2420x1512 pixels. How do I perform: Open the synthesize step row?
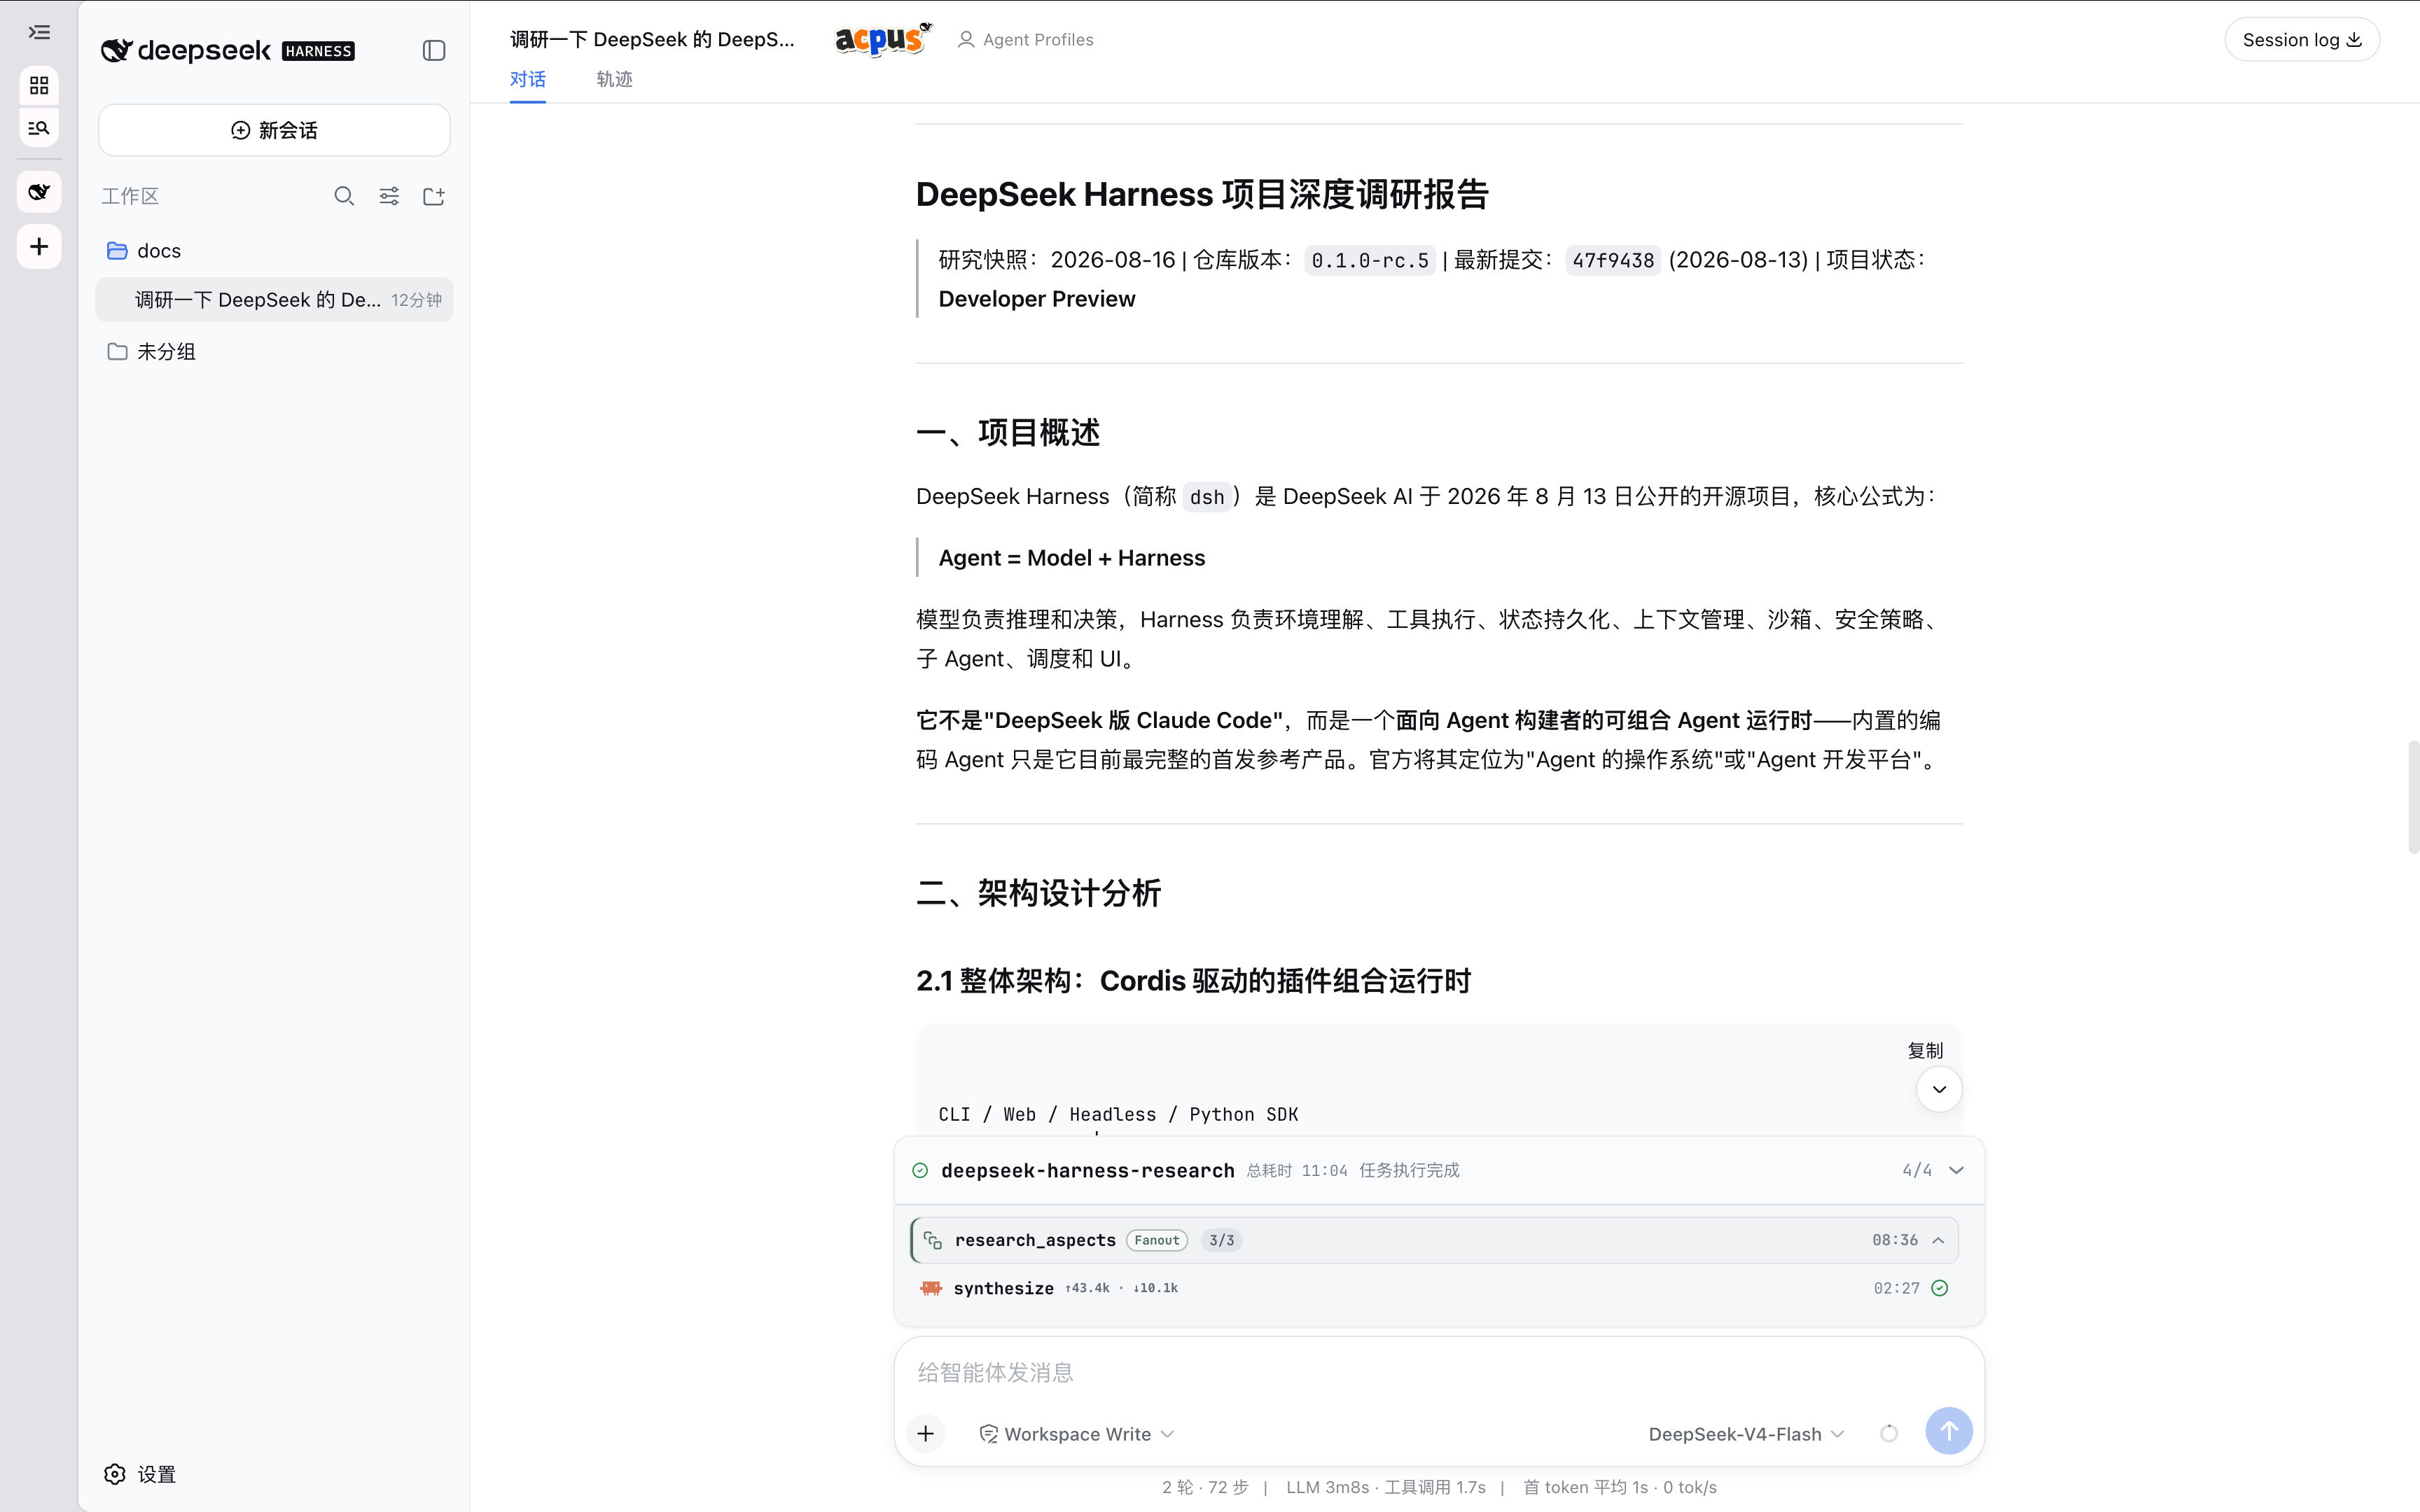point(1434,1288)
